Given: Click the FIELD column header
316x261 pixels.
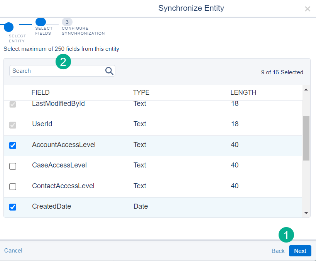Looking at the screenshot, I should 41,92.
